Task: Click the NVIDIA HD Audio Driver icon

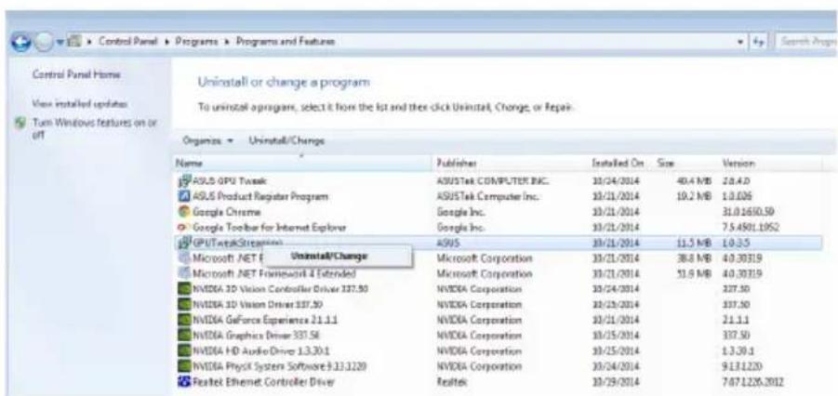Action: click(183, 351)
